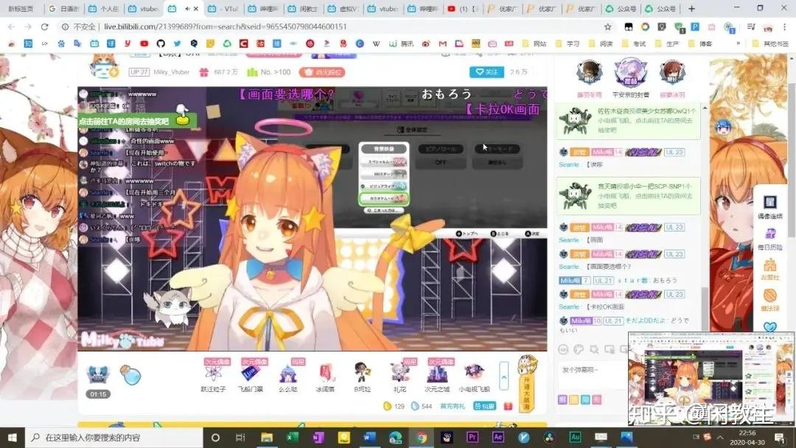
Task: Click the GitHub bookmark icon
Action: pyautogui.click(x=161, y=43)
